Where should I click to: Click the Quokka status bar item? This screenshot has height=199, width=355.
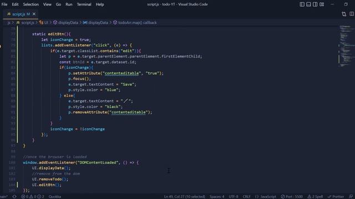[x=55, y=197]
